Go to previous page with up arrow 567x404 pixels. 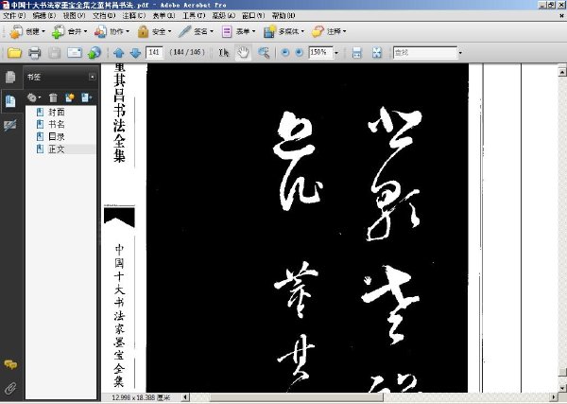tap(119, 53)
